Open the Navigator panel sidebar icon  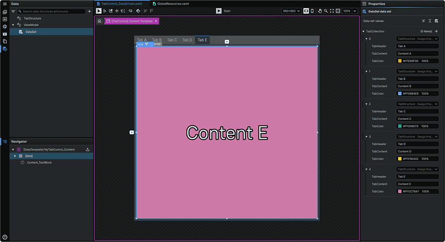point(4,141)
